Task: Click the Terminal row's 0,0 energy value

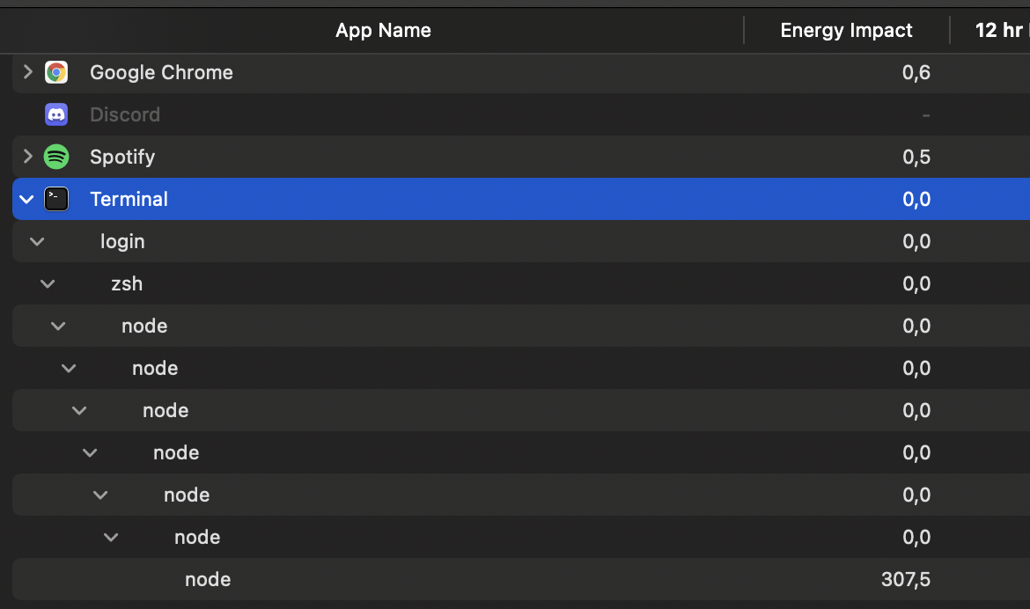Action: [x=916, y=199]
